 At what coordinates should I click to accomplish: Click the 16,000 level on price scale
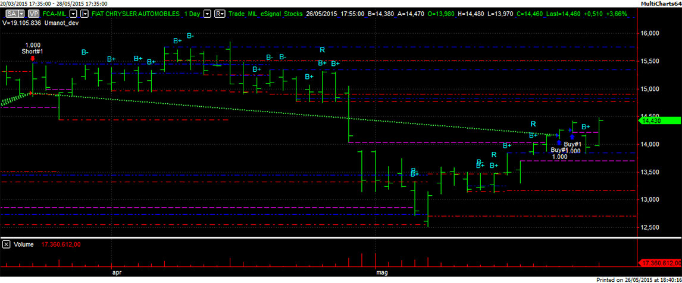point(651,34)
